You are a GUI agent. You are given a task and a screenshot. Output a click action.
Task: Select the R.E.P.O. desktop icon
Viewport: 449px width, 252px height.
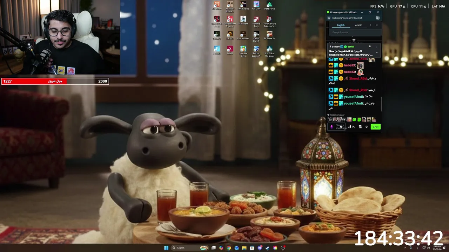coord(230,35)
